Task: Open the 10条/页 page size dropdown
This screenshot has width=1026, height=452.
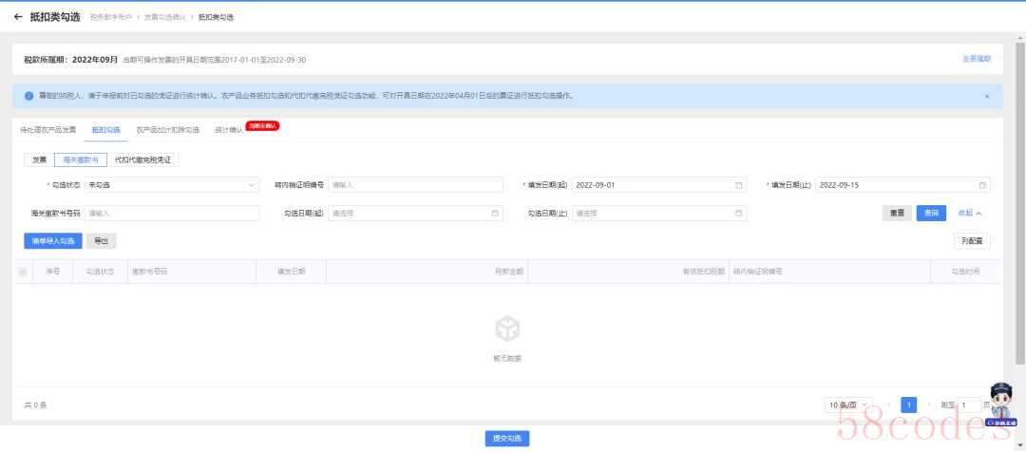Action: point(848,405)
